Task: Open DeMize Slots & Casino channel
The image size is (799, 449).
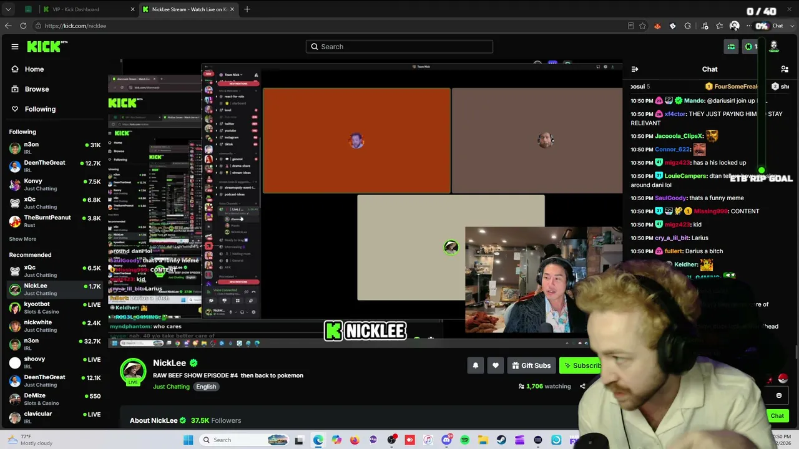Action: tap(55, 399)
